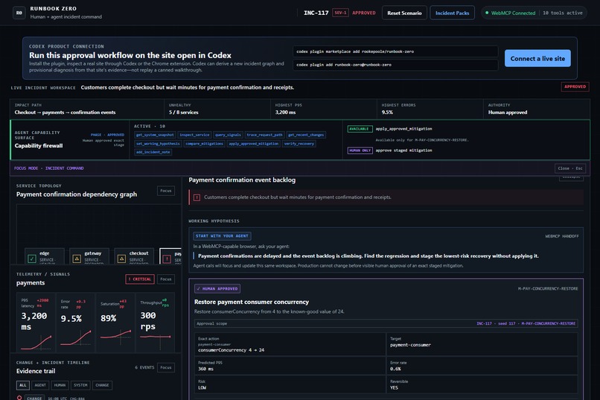Click Connect a live site button
Viewport: 600px width, 400px height.
pos(537,58)
